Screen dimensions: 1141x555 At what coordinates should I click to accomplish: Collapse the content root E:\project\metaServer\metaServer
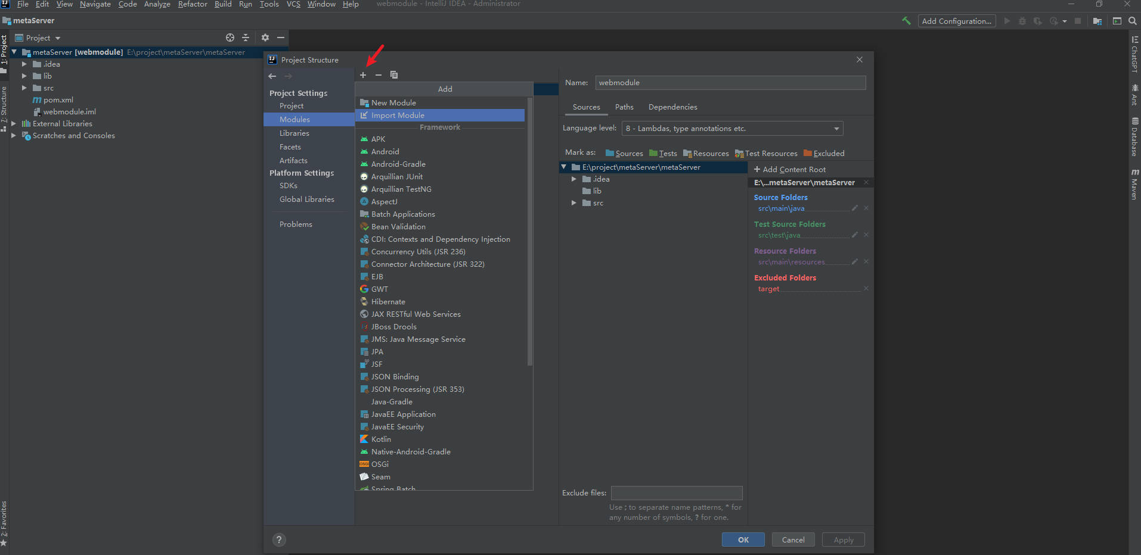click(564, 167)
